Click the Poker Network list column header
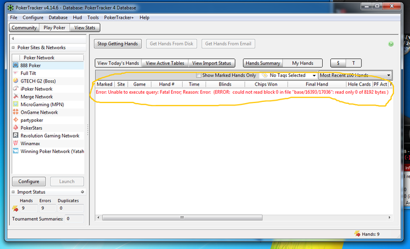Screen dimensions: 410x249 click(x=52, y=57)
